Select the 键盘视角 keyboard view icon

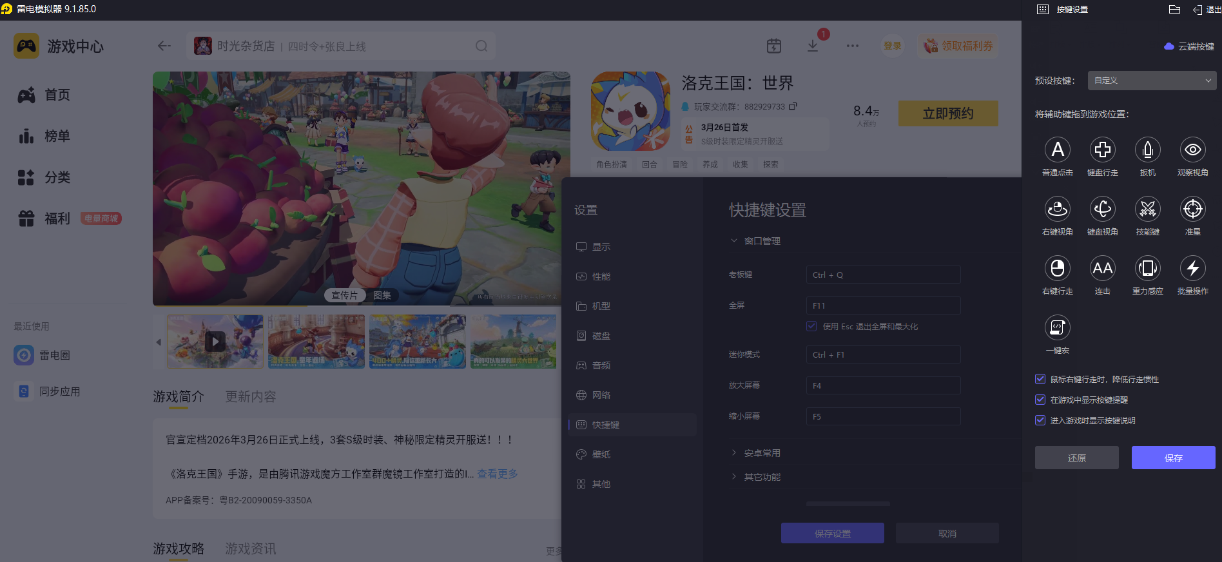point(1103,209)
